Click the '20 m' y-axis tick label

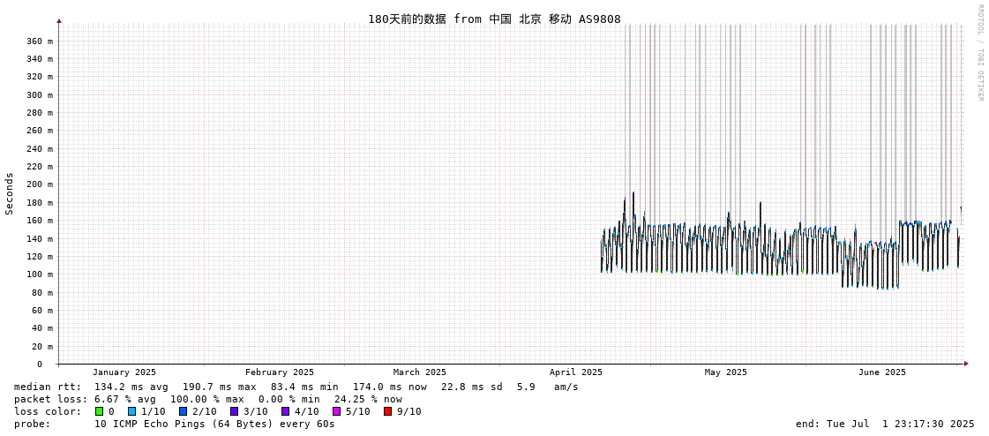tap(42, 346)
